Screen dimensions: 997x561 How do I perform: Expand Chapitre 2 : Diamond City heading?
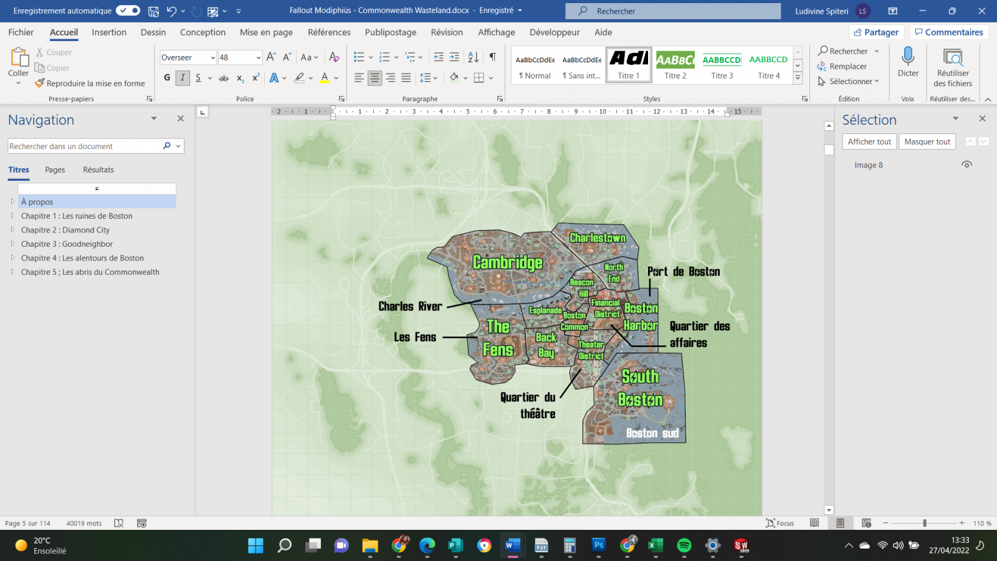(12, 230)
